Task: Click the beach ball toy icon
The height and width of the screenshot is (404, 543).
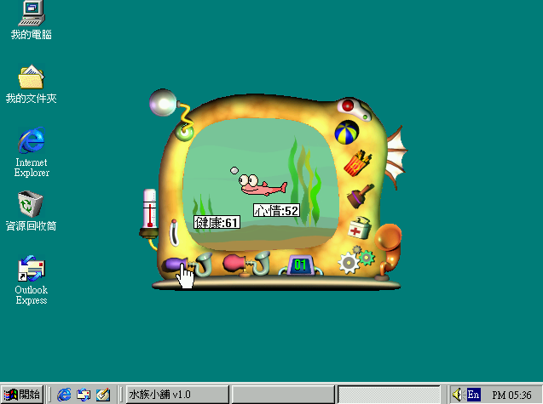Action: 347,132
